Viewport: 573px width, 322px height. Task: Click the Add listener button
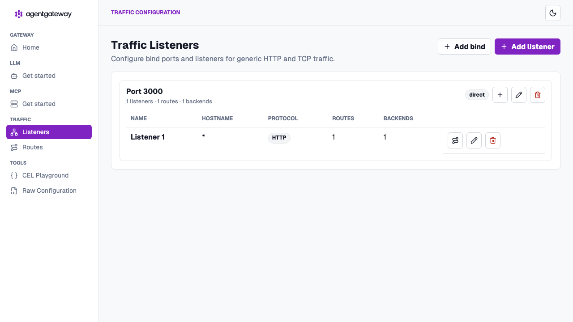pos(527,47)
